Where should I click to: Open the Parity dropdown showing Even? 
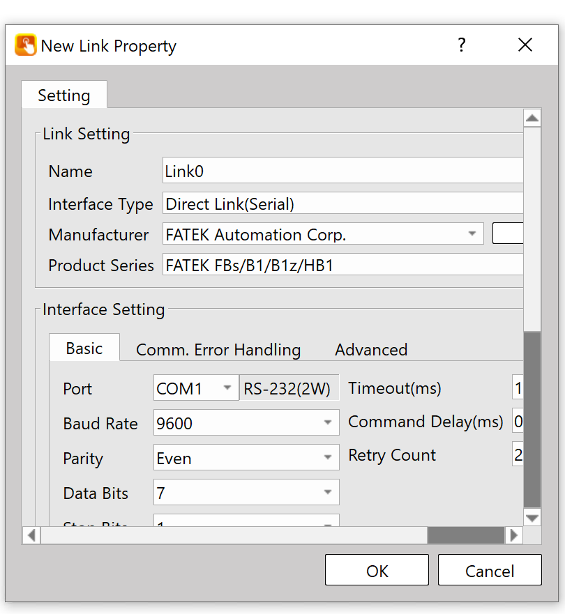(x=328, y=458)
